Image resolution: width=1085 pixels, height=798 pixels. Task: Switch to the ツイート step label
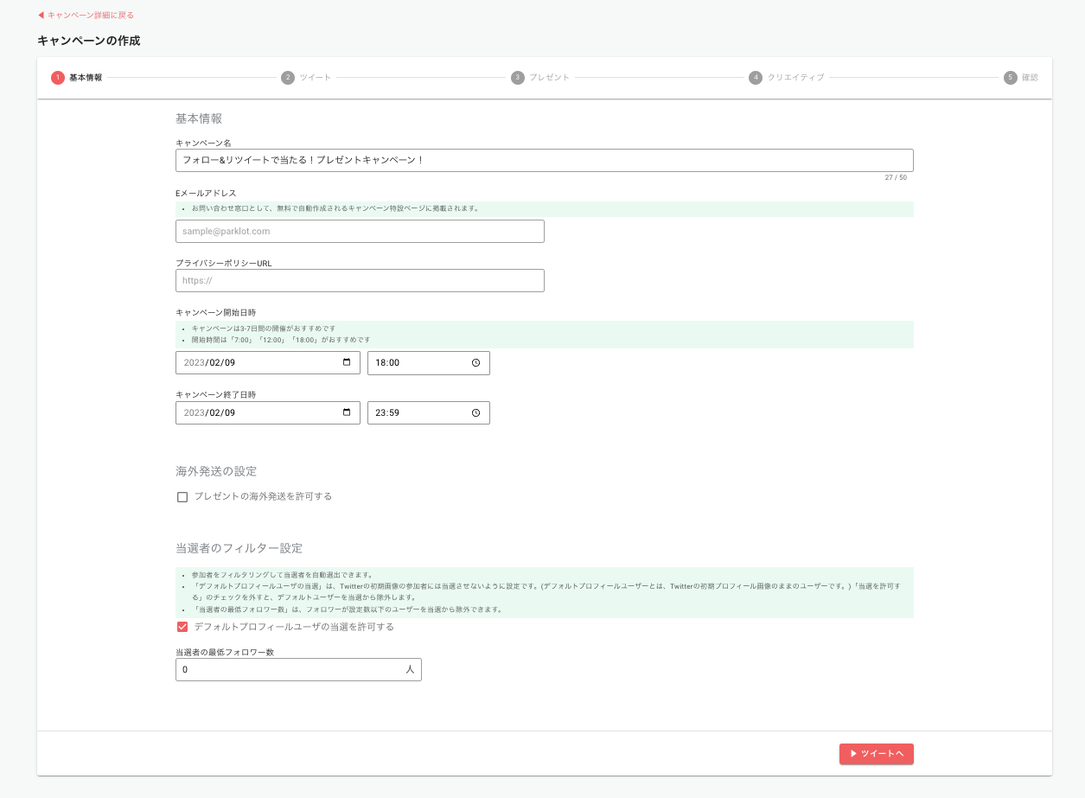[316, 78]
